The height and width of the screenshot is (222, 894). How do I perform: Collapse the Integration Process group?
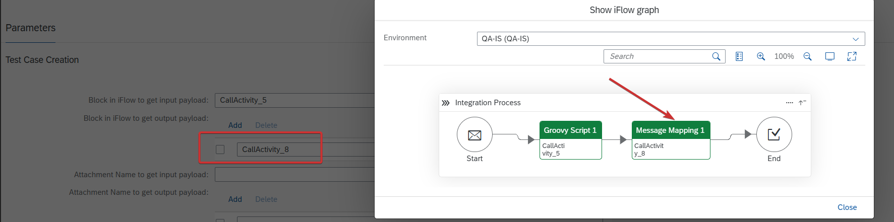802,103
